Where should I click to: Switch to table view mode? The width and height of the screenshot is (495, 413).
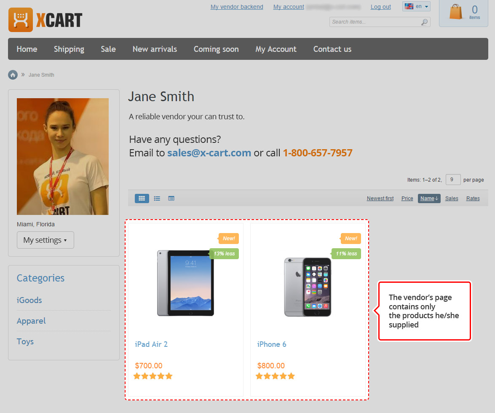click(x=171, y=198)
